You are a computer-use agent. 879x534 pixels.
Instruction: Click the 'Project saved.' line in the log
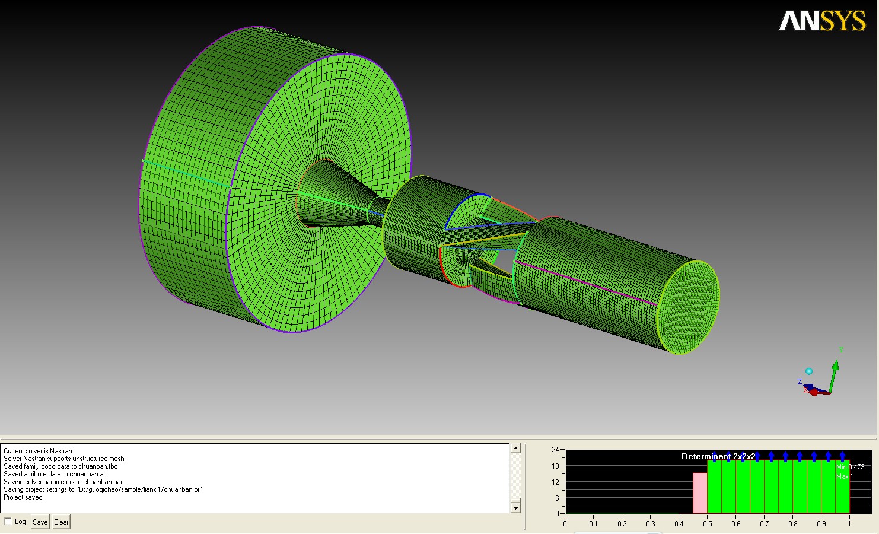(24, 497)
